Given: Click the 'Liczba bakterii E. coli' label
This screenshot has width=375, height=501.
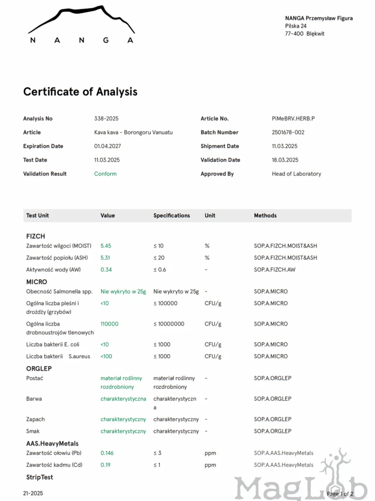Looking at the screenshot, I should coord(53,345).
